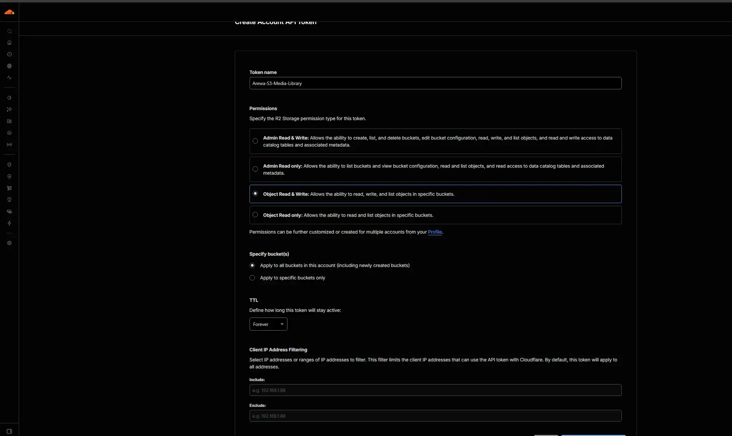This screenshot has height=436, width=732.
Task: Open the search magnifier in the sidebar
Action: (9, 32)
